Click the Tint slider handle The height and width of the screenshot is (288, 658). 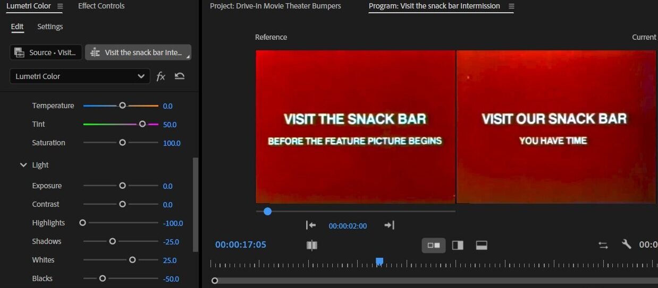tap(142, 124)
